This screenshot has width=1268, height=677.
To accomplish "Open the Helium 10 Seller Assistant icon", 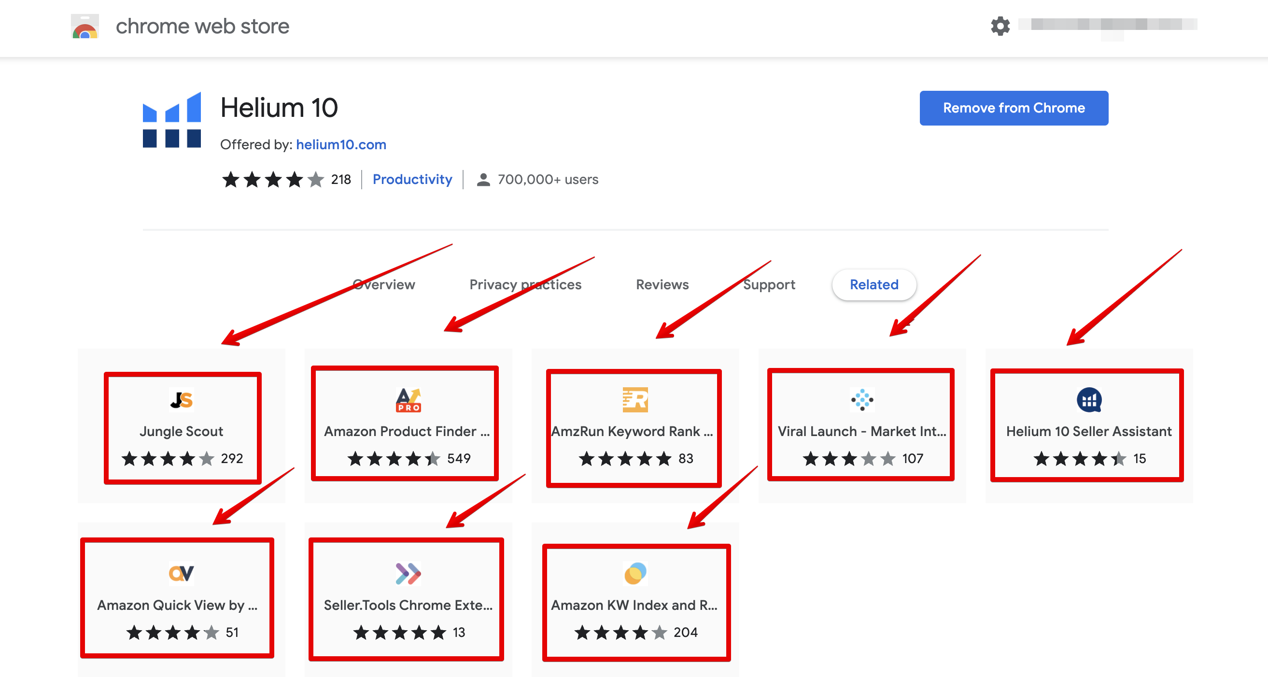I will point(1089,400).
